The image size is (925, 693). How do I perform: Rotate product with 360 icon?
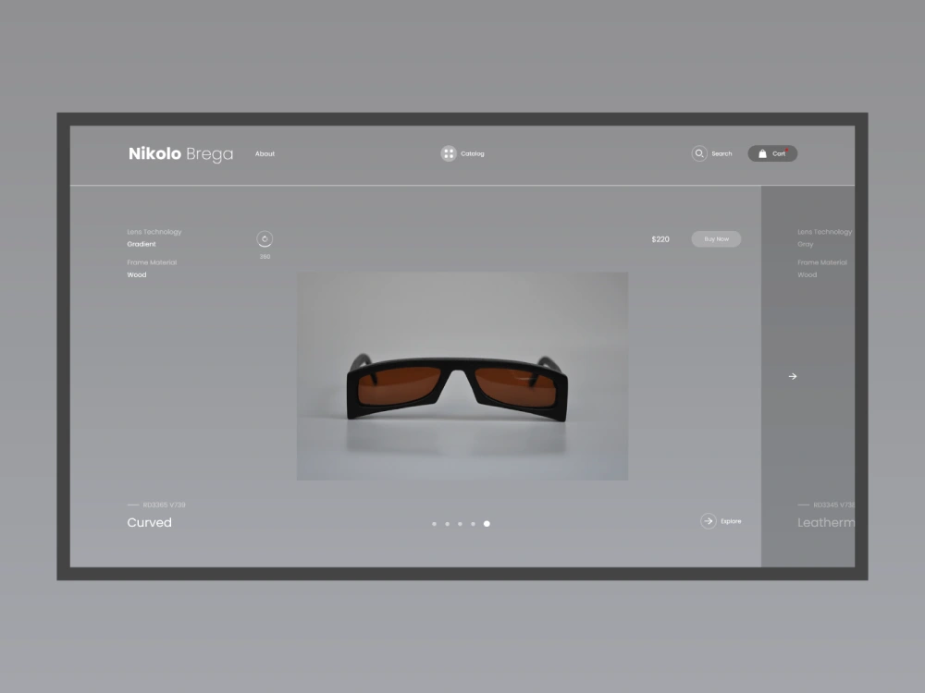coord(265,239)
